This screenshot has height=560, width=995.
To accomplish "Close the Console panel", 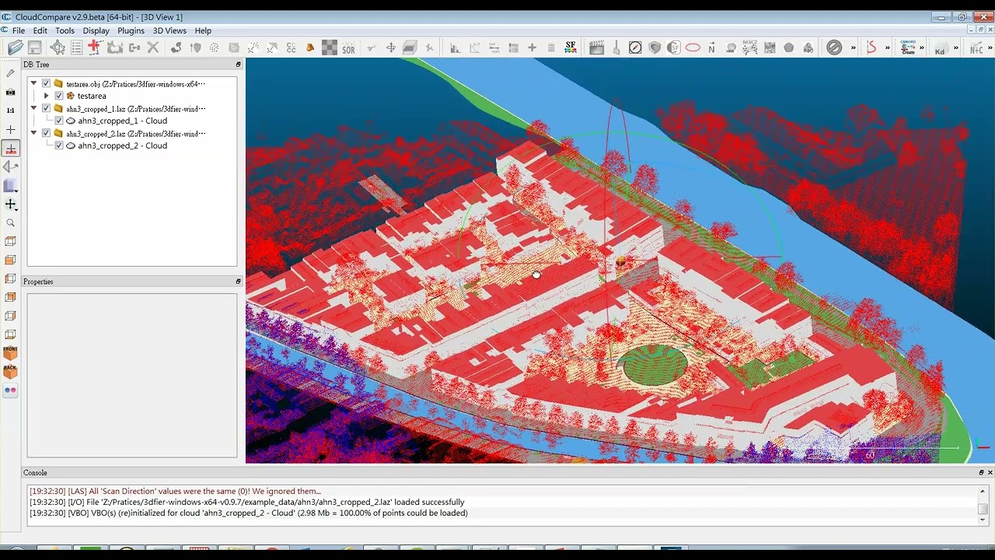I will point(990,472).
